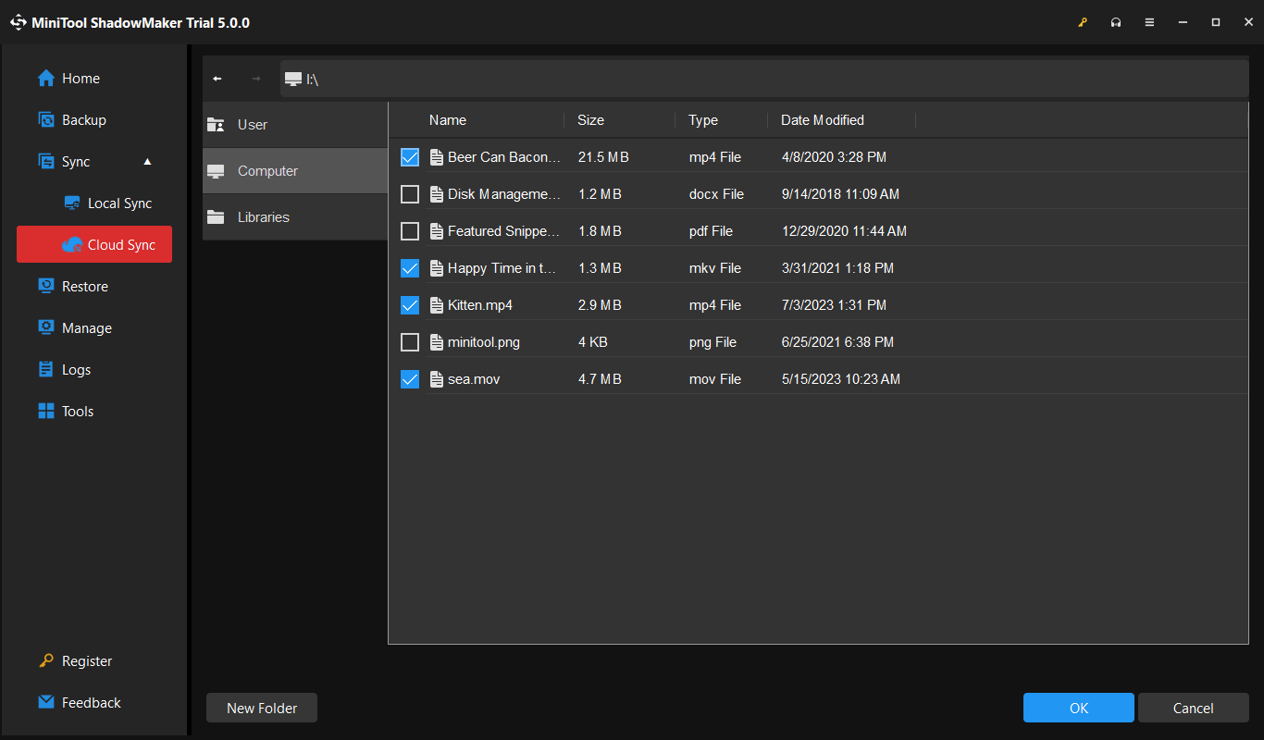The height and width of the screenshot is (740, 1264).
Task: Click the back arrow in file browser
Action: pos(217,79)
